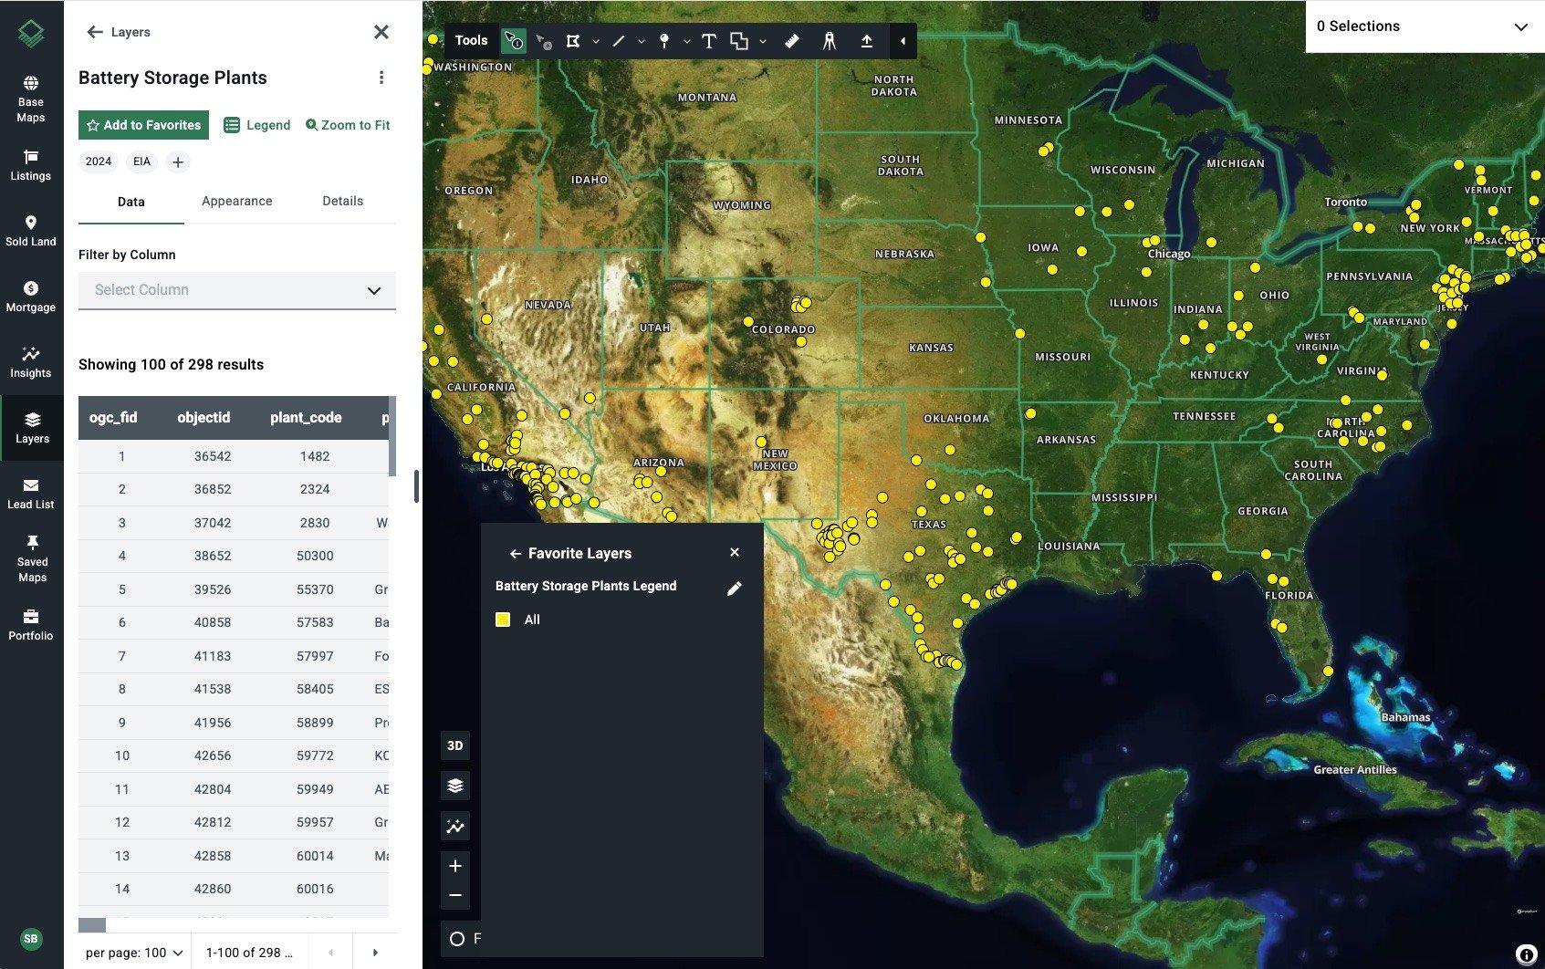Open Portfolio in sidebar
1545x969 pixels.
tap(31, 625)
